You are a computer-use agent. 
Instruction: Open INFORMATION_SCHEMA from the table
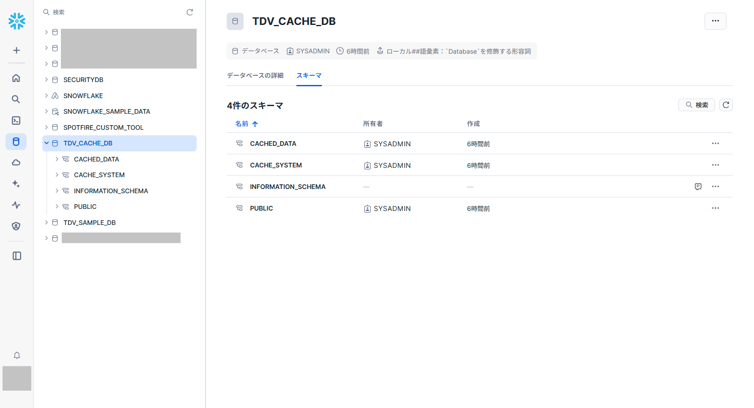pos(288,187)
